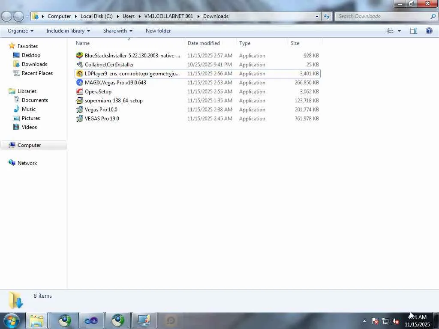Screen dimensions: 439x329
Task: Open the Include in library dropdown
Action: tap(68, 31)
